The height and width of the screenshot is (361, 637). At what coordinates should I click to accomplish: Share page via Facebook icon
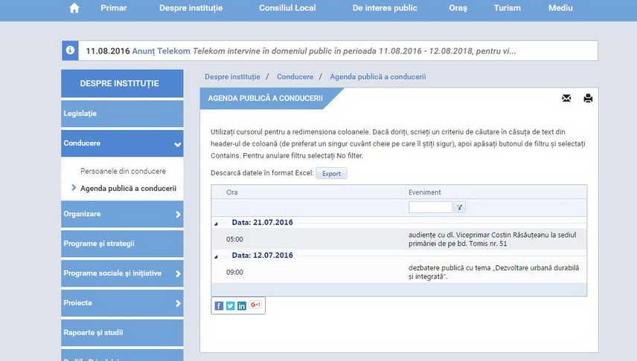[x=219, y=305]
